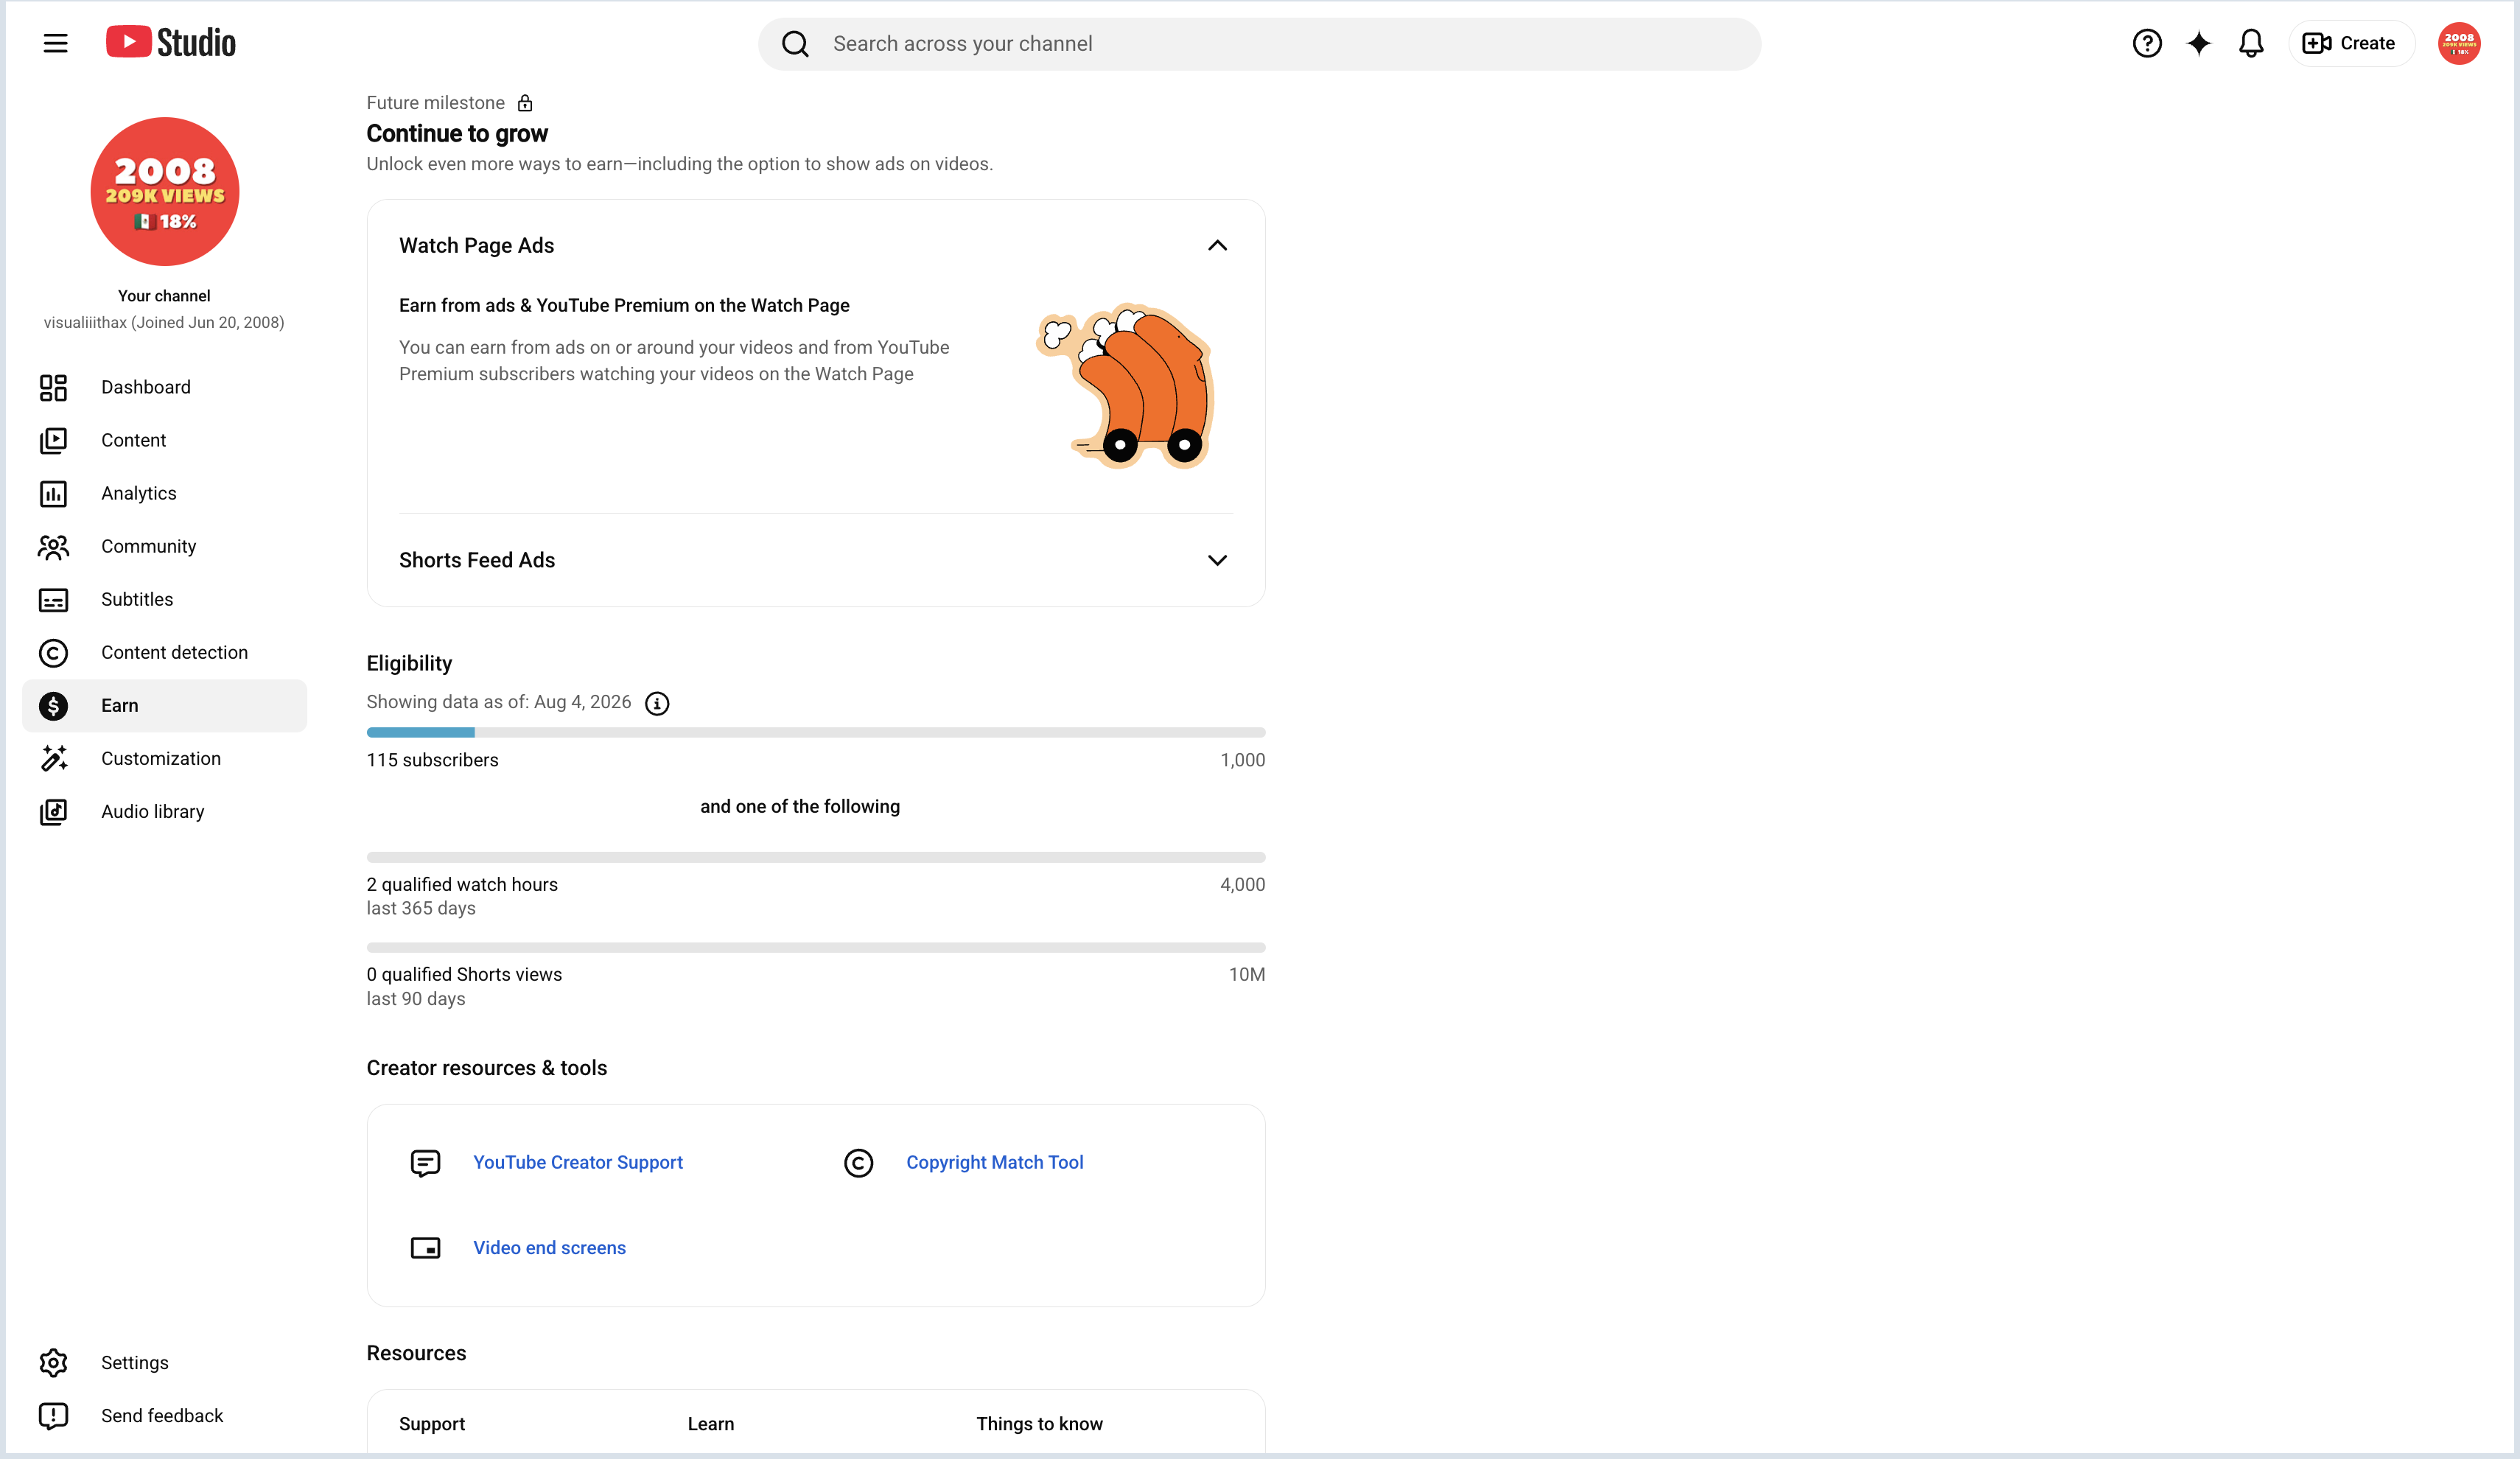The height and width of the screenshot is (1459, 2520).
Task: Click the Ads illustration of orange car
Action: tap(1125, 386)
